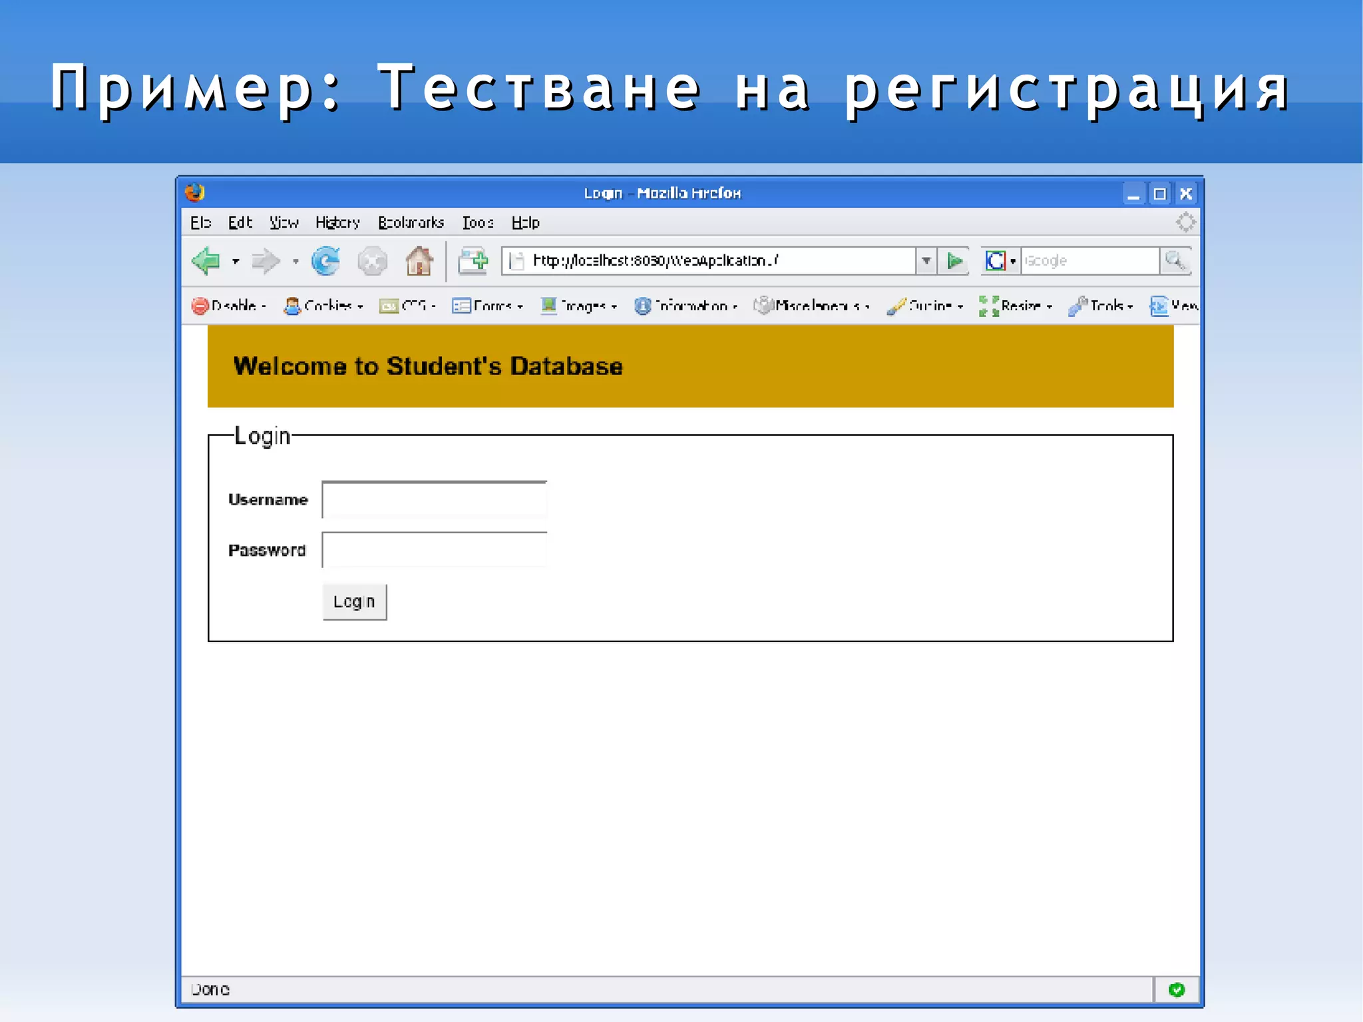Expand the Forward button history arrow
This screenshot has height=1022, width=1363.
[295, 262]
